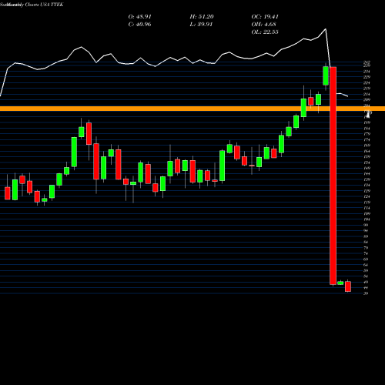Click the high value H: 51.20

(x=202, y=17)
